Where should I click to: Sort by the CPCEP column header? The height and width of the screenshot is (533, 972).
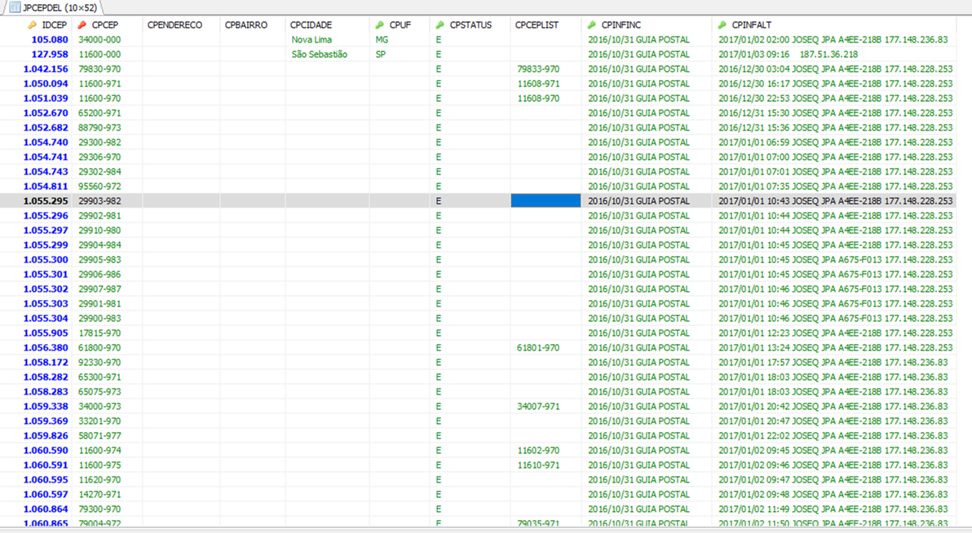pyautogui.click(x=104, y=24)
